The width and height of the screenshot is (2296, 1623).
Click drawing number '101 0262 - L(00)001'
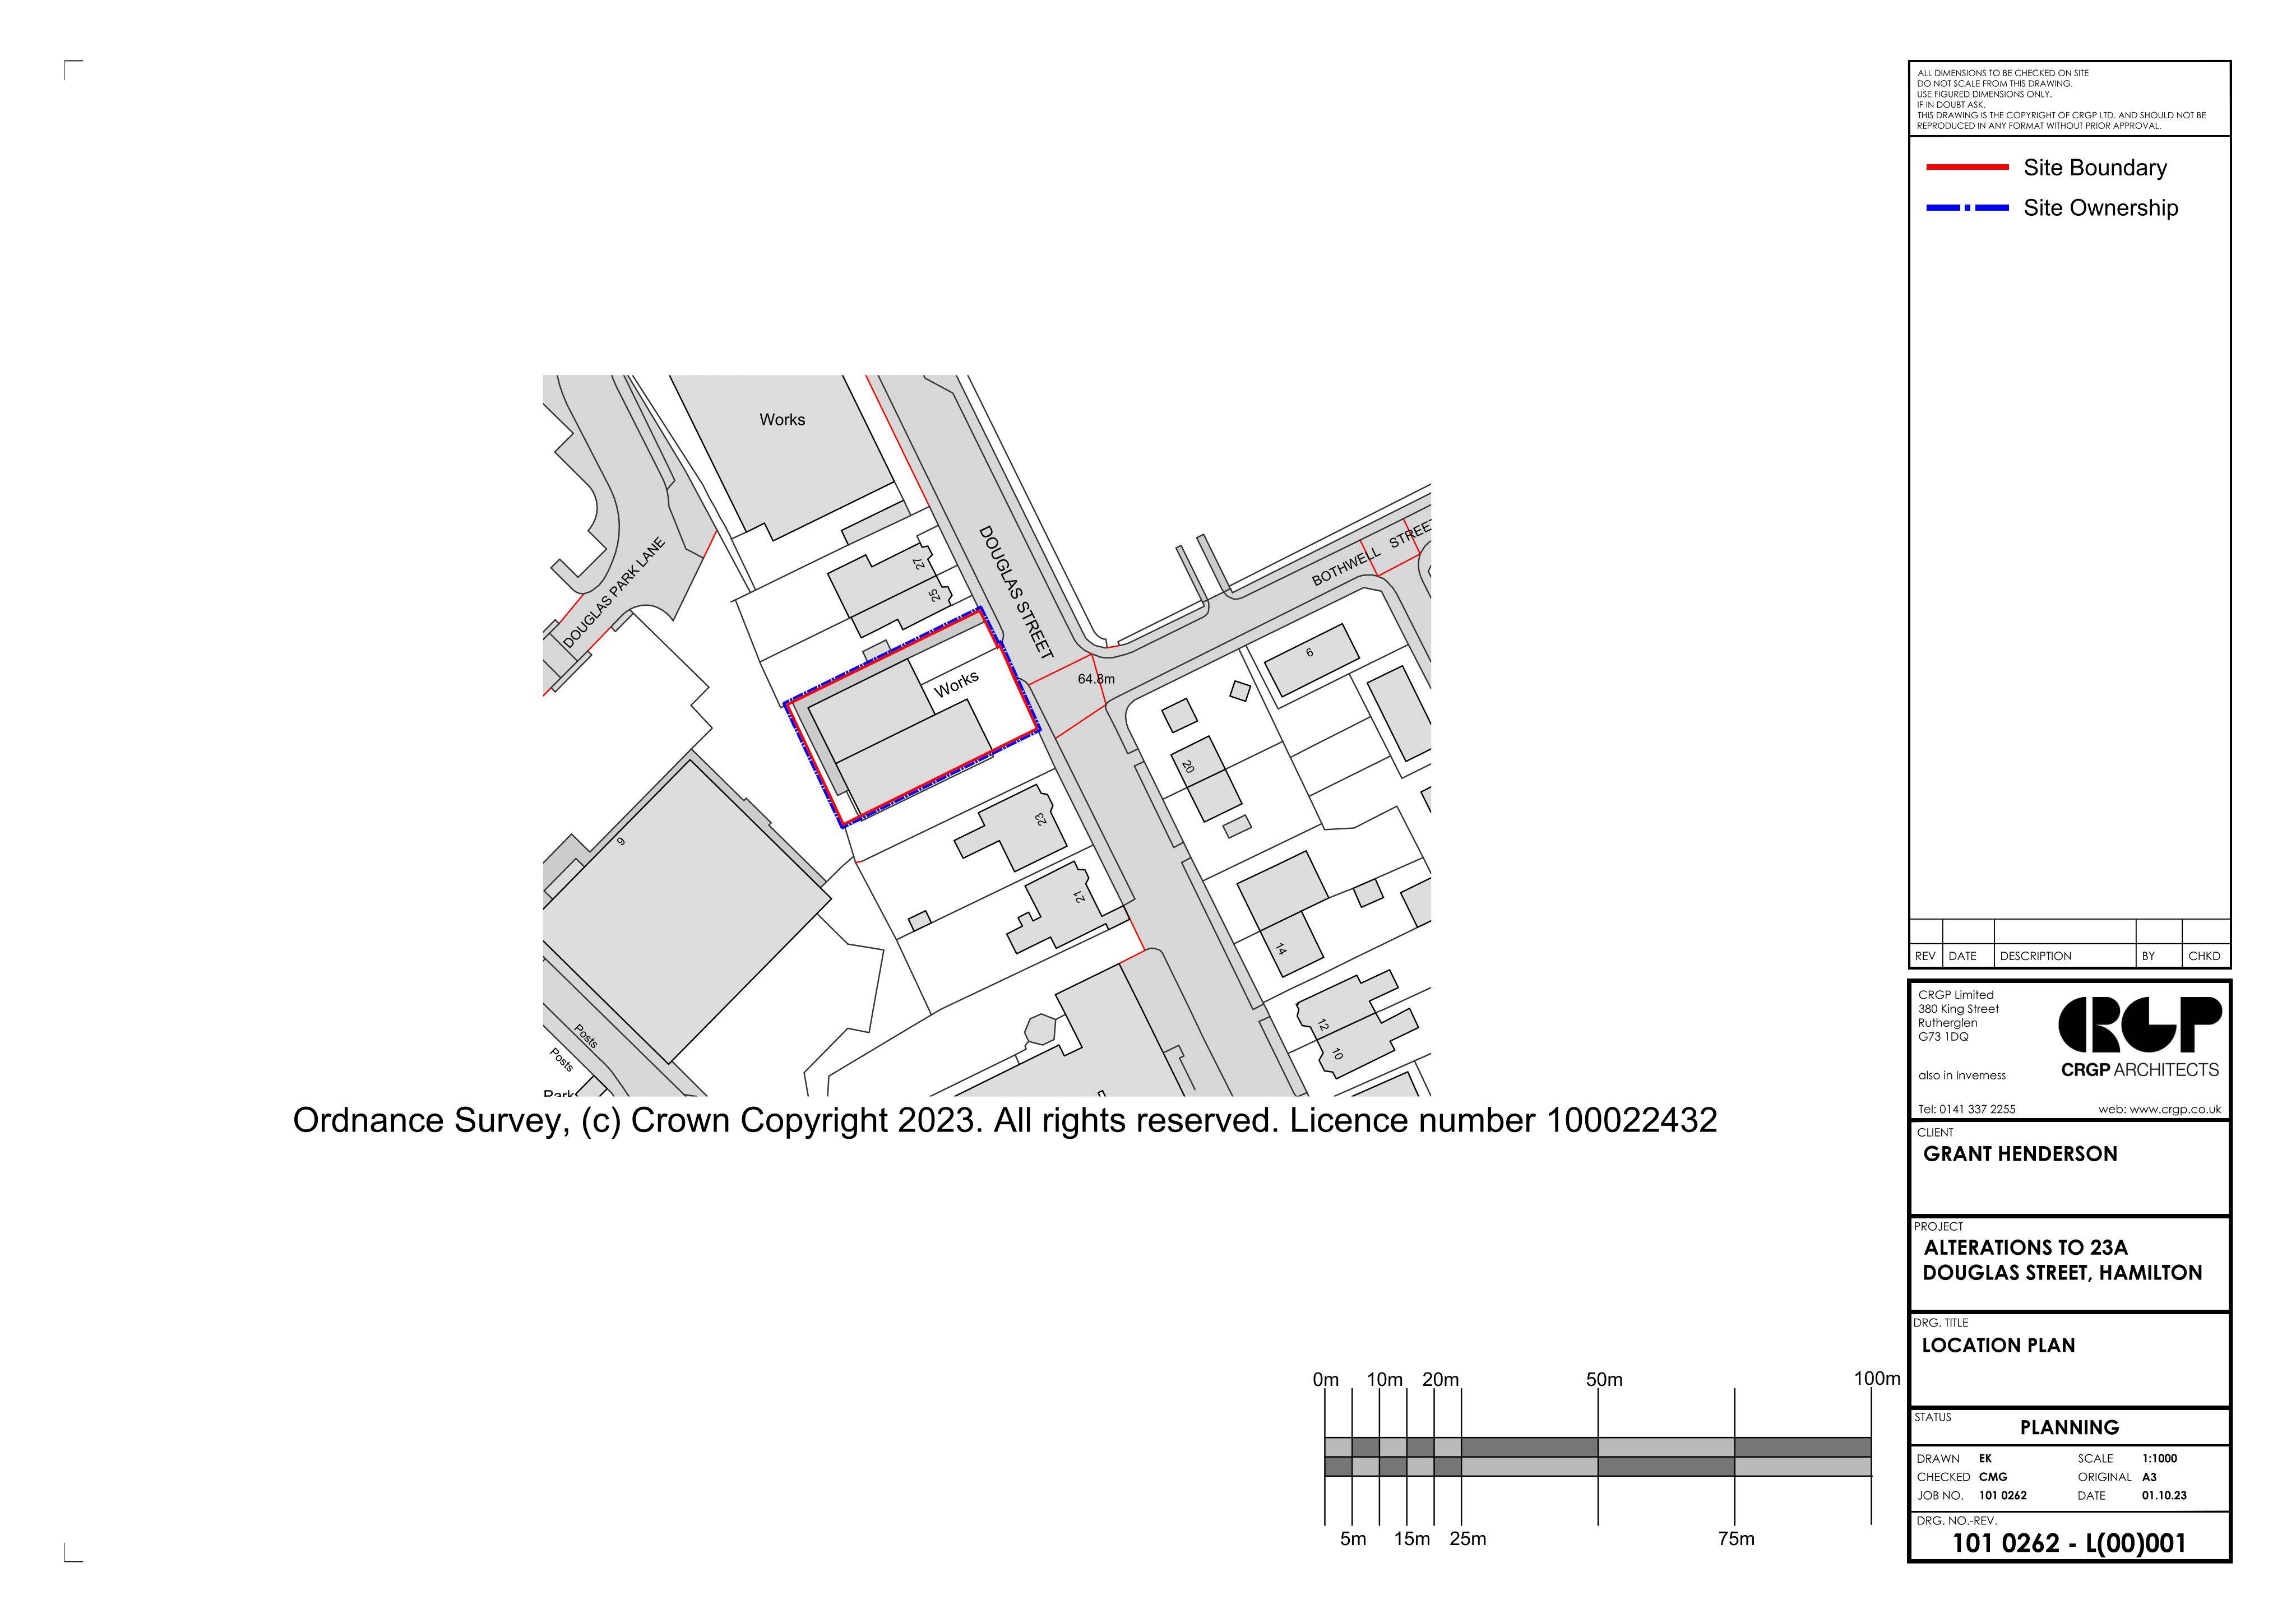click(x=2069, y=1544)
